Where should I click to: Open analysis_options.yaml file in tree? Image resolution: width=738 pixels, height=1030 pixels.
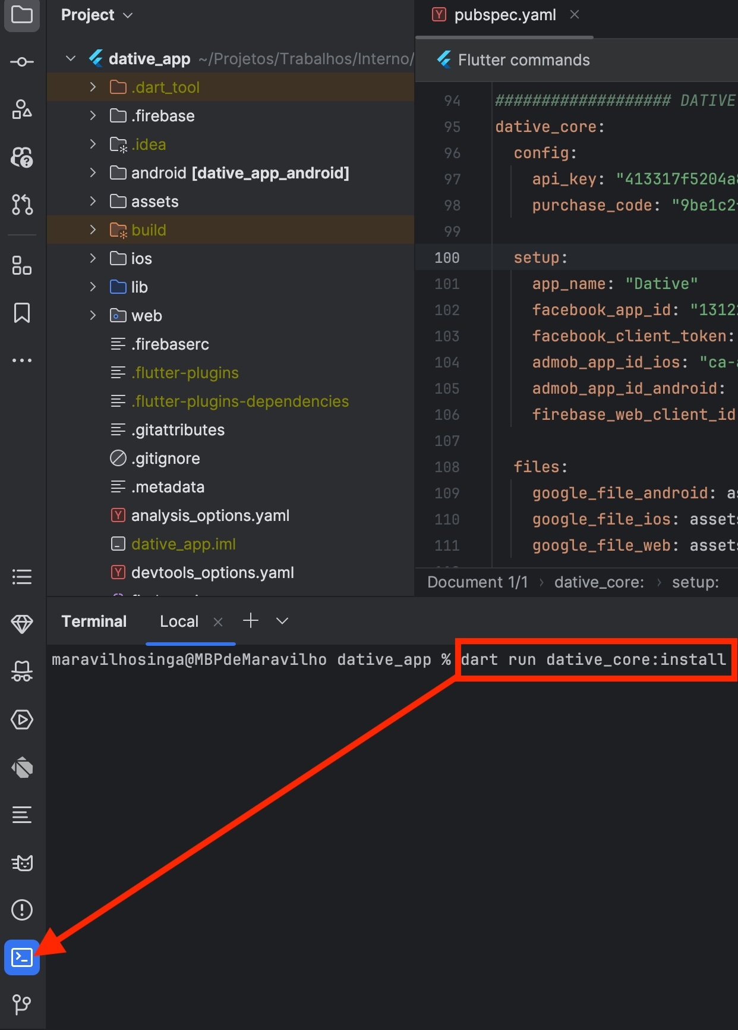coord(210,516)
